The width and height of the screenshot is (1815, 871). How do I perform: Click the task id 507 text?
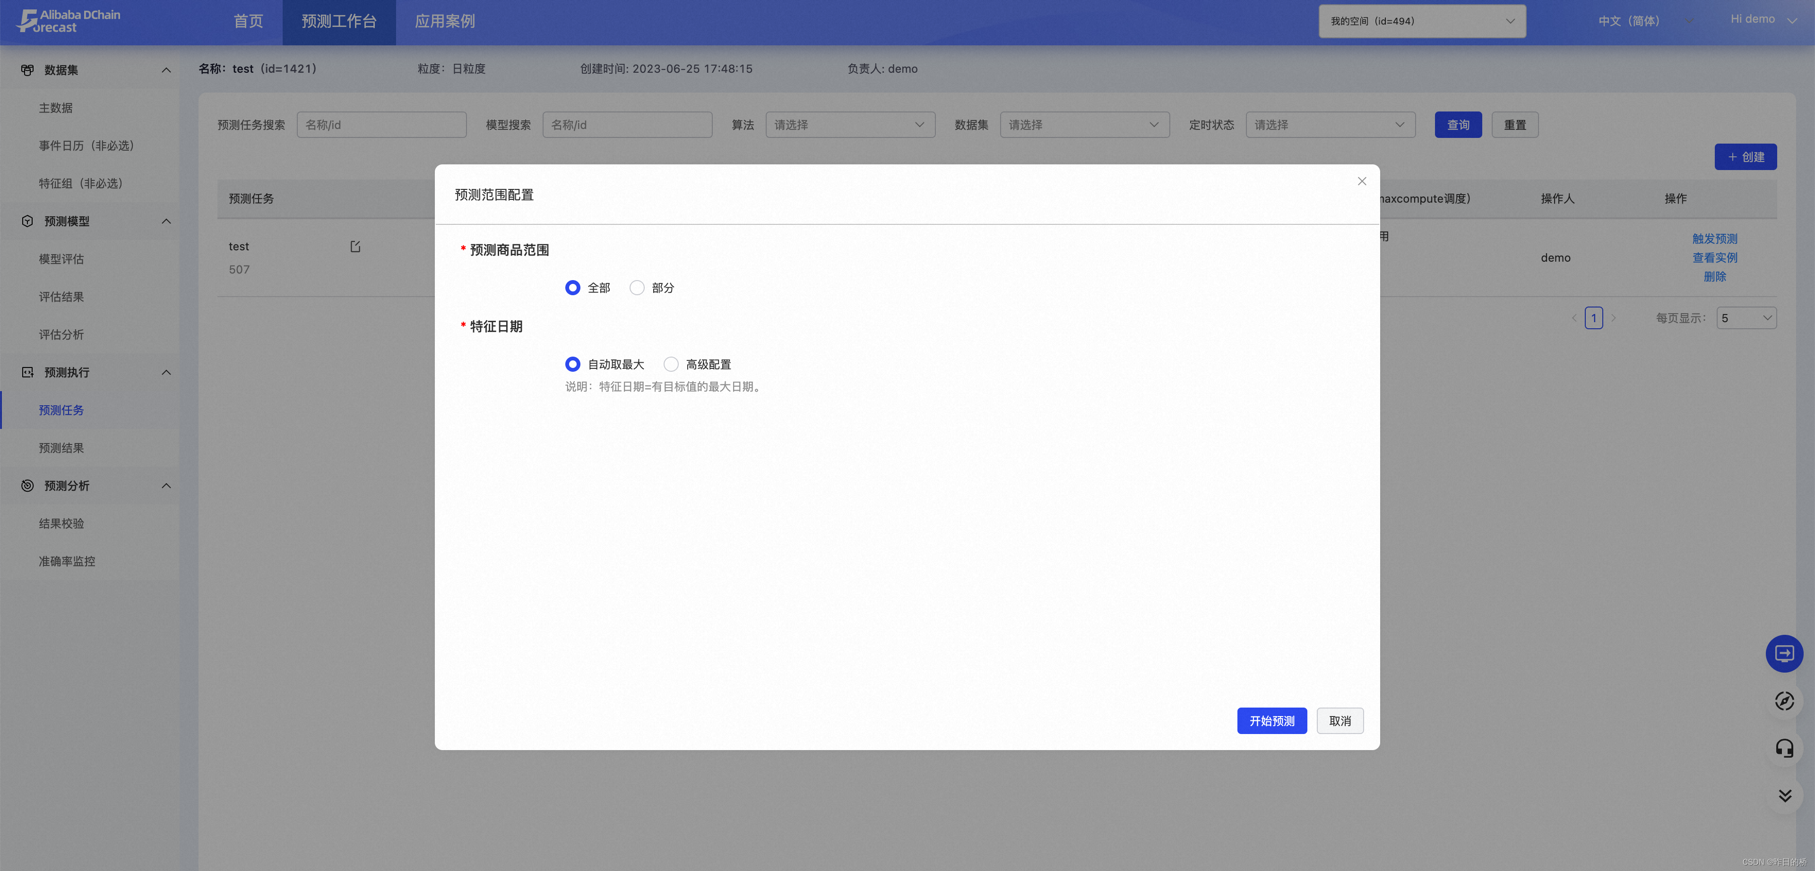239,270
